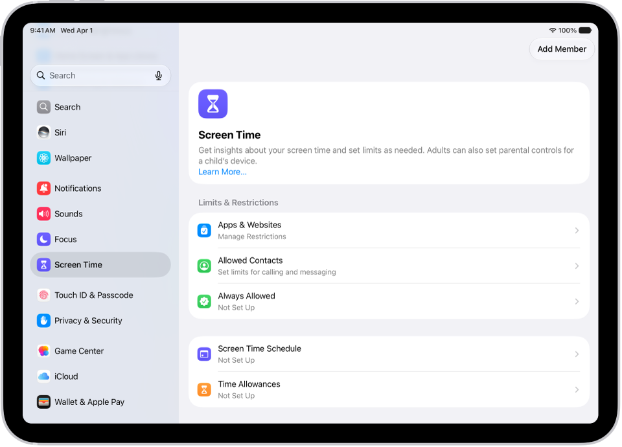Tap Set limits for calling and messaging
The height and width of the screenshot is (447, 622).
277,272
